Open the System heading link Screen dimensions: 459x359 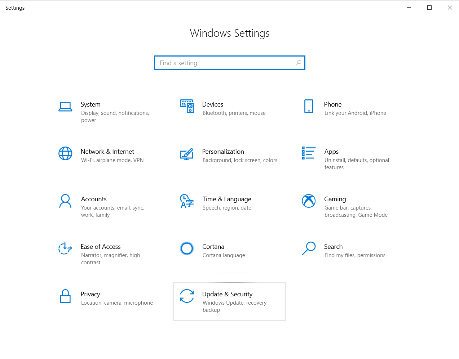pos(91,104)
